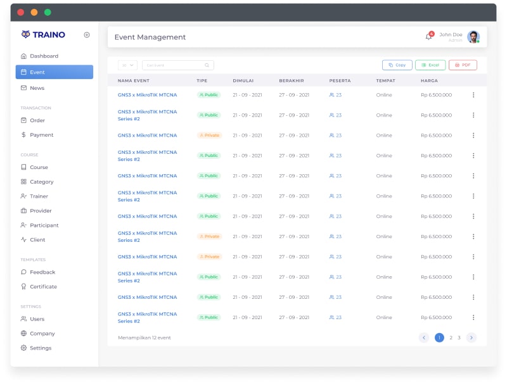Click the sidebar collapse icon beside TRAINO logo
The height and width of the screenshot is (385, 507).
click(87, 35)
